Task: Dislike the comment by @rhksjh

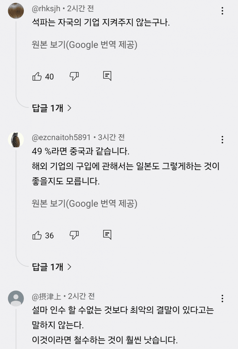Action: [x=74, y=77]
